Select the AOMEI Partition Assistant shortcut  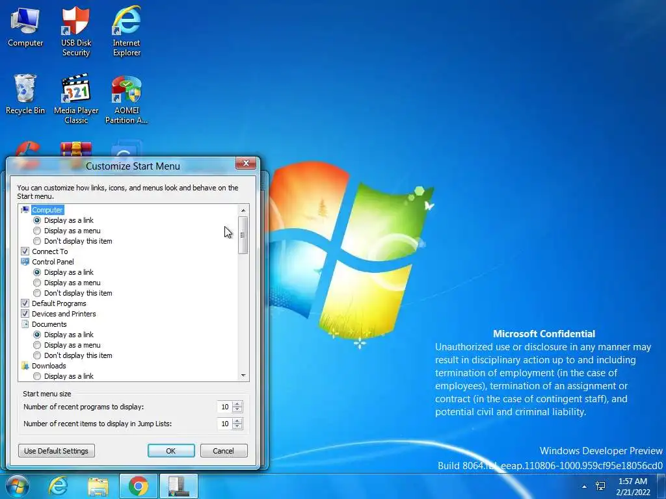127,99
